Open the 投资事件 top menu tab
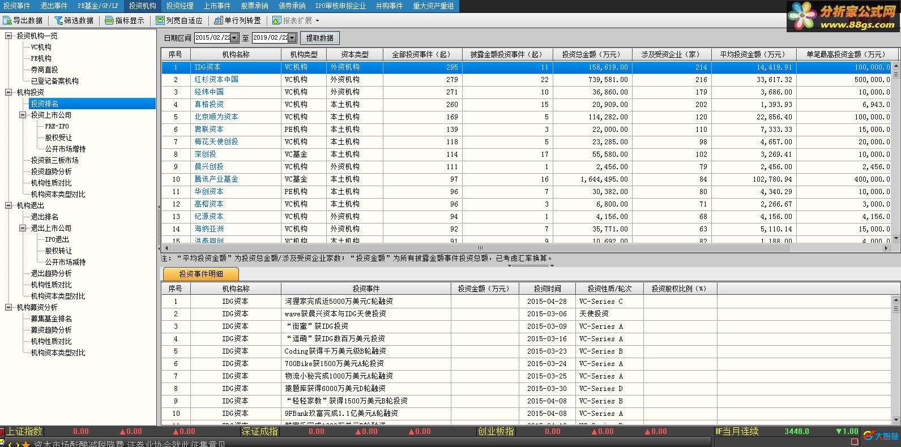This screenshot has width=901, height=447. point(17,6)
